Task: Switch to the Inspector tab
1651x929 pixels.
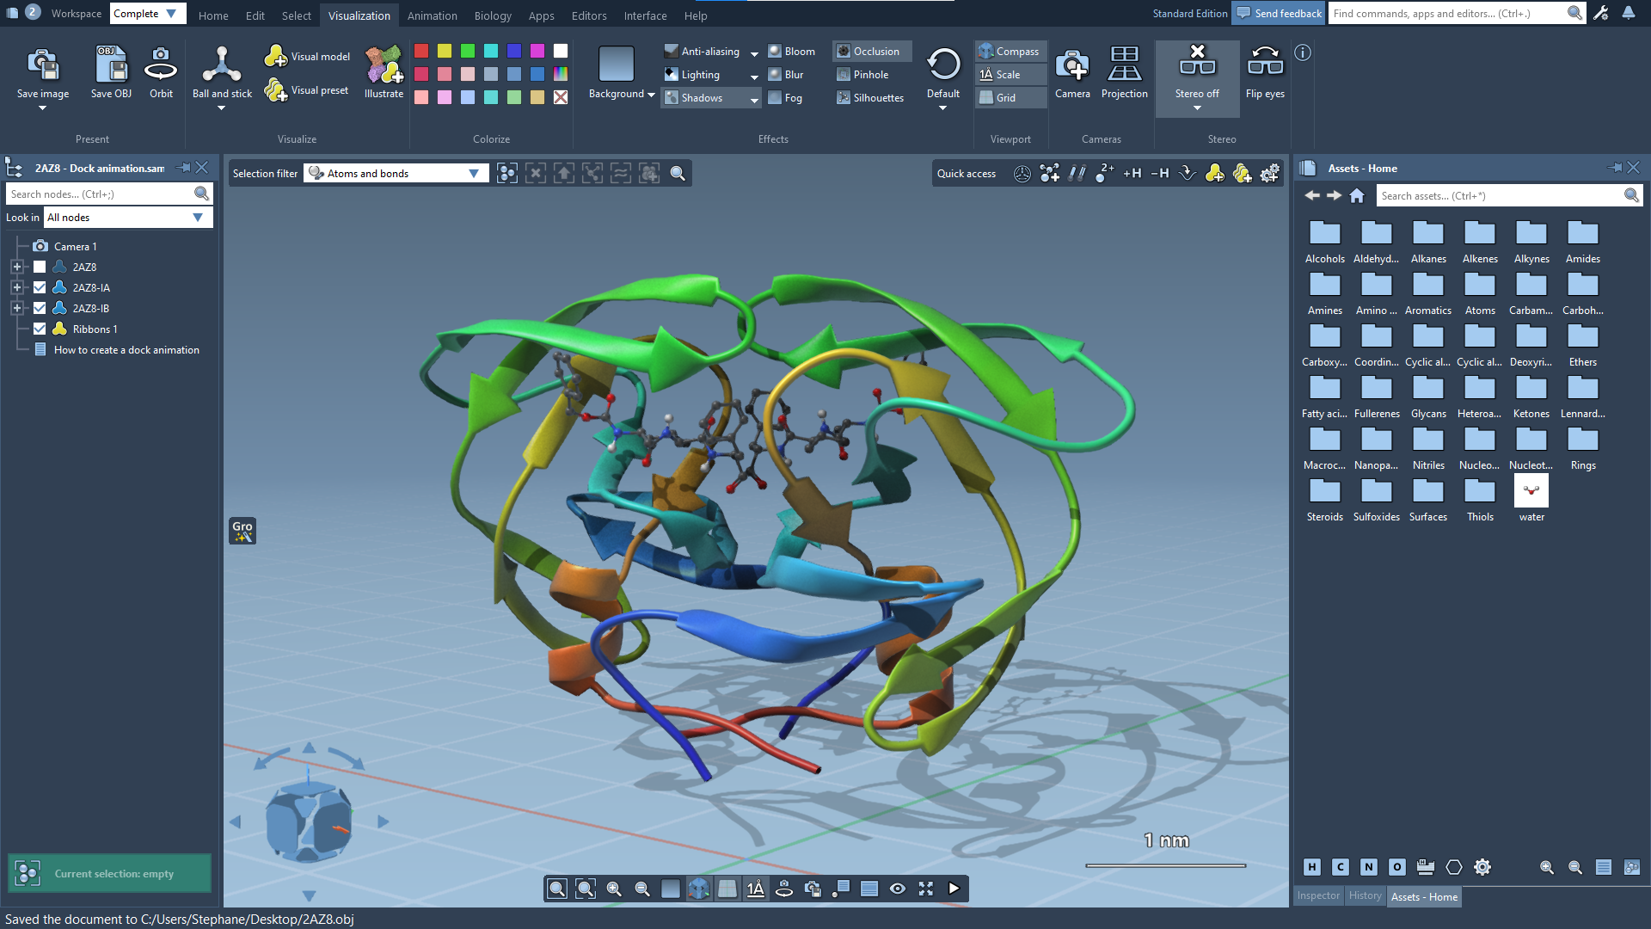Action: (x=1318, y=896)
